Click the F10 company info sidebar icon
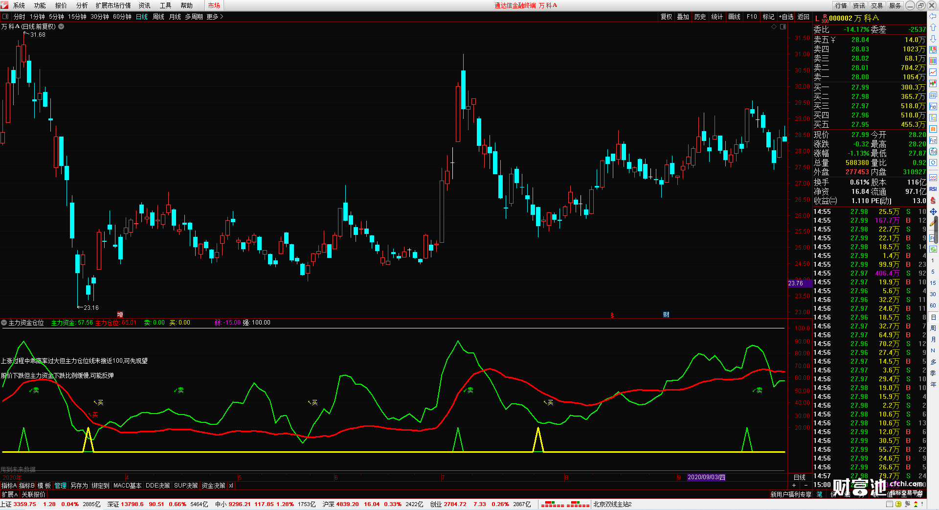Image resolution: width=939 pixels, height=510 pixels. coord(933,106)
